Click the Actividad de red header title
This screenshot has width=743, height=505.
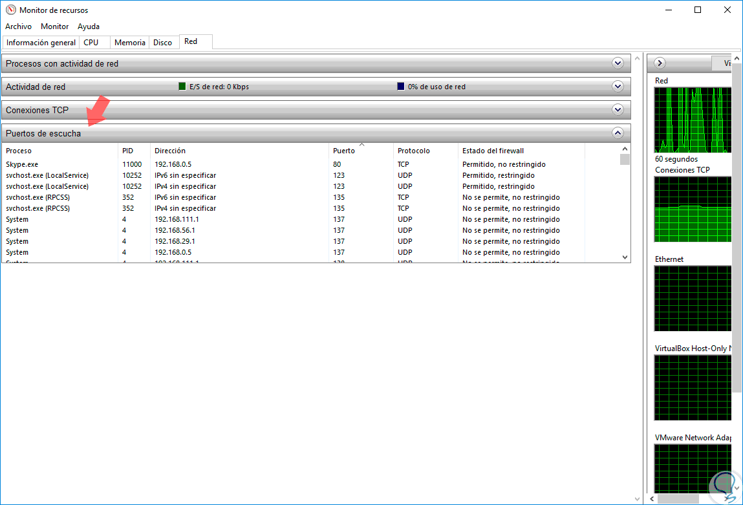[36, 87]
